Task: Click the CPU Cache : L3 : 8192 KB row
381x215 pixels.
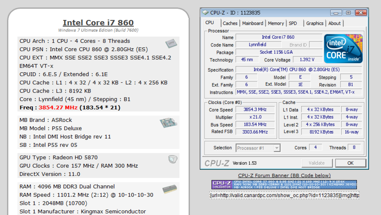Action: [99, 91]
